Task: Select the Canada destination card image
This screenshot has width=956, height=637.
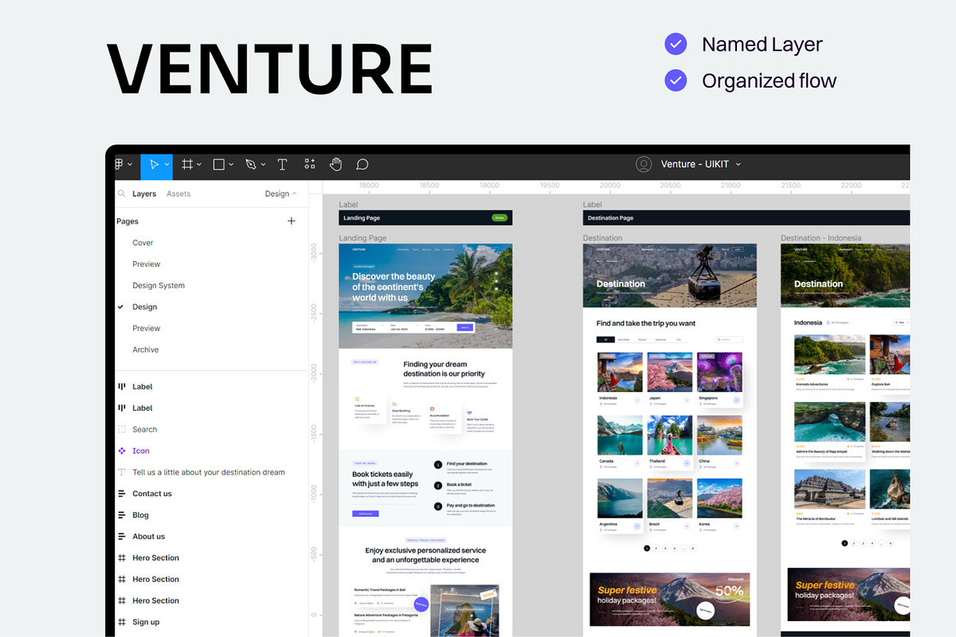Action: [620, 435]
